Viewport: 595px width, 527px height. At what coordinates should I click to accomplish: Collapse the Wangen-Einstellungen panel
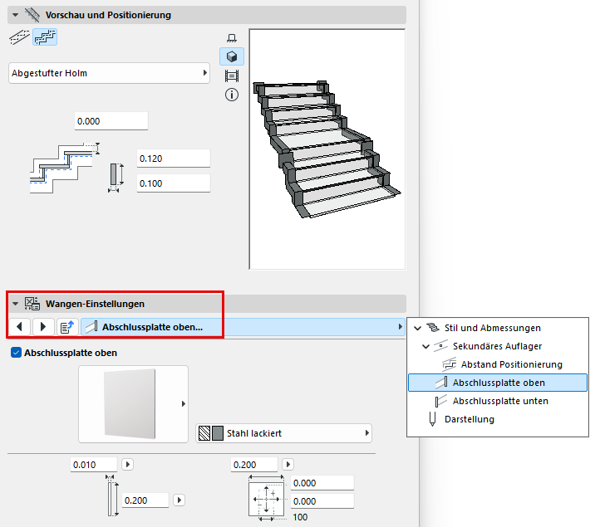(x=15, y=304)
